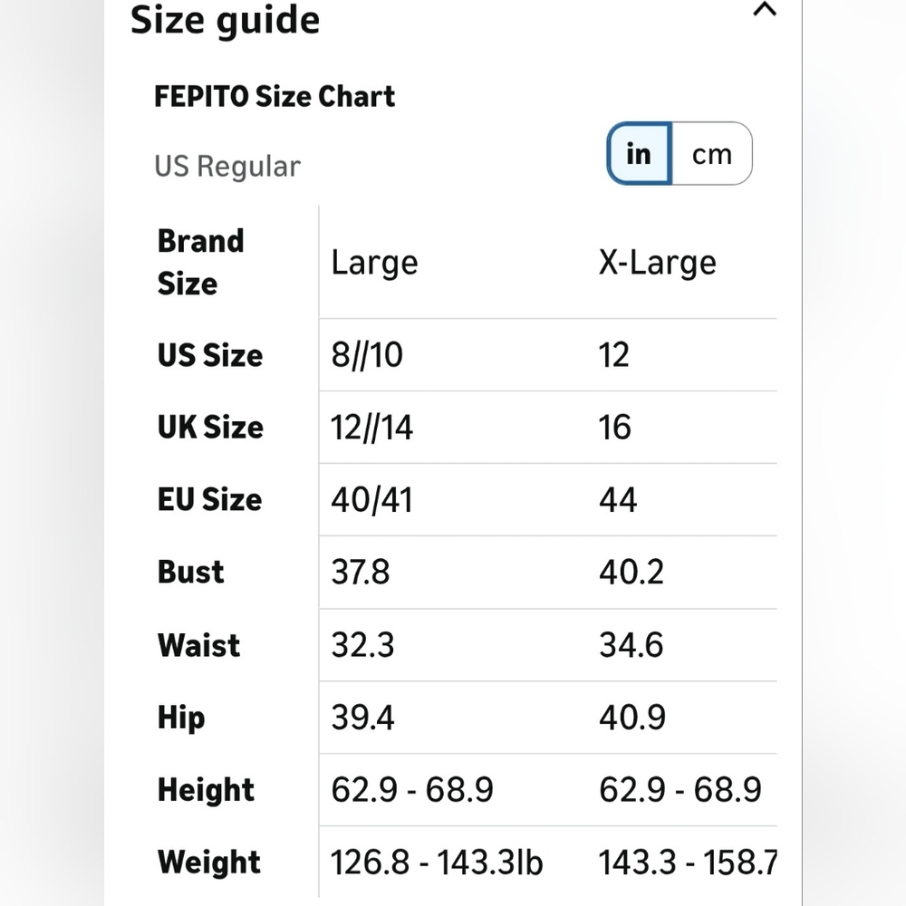Select the in unit toggle
Viewport: 906px width, 906px height.
click(x=639, y=154)
